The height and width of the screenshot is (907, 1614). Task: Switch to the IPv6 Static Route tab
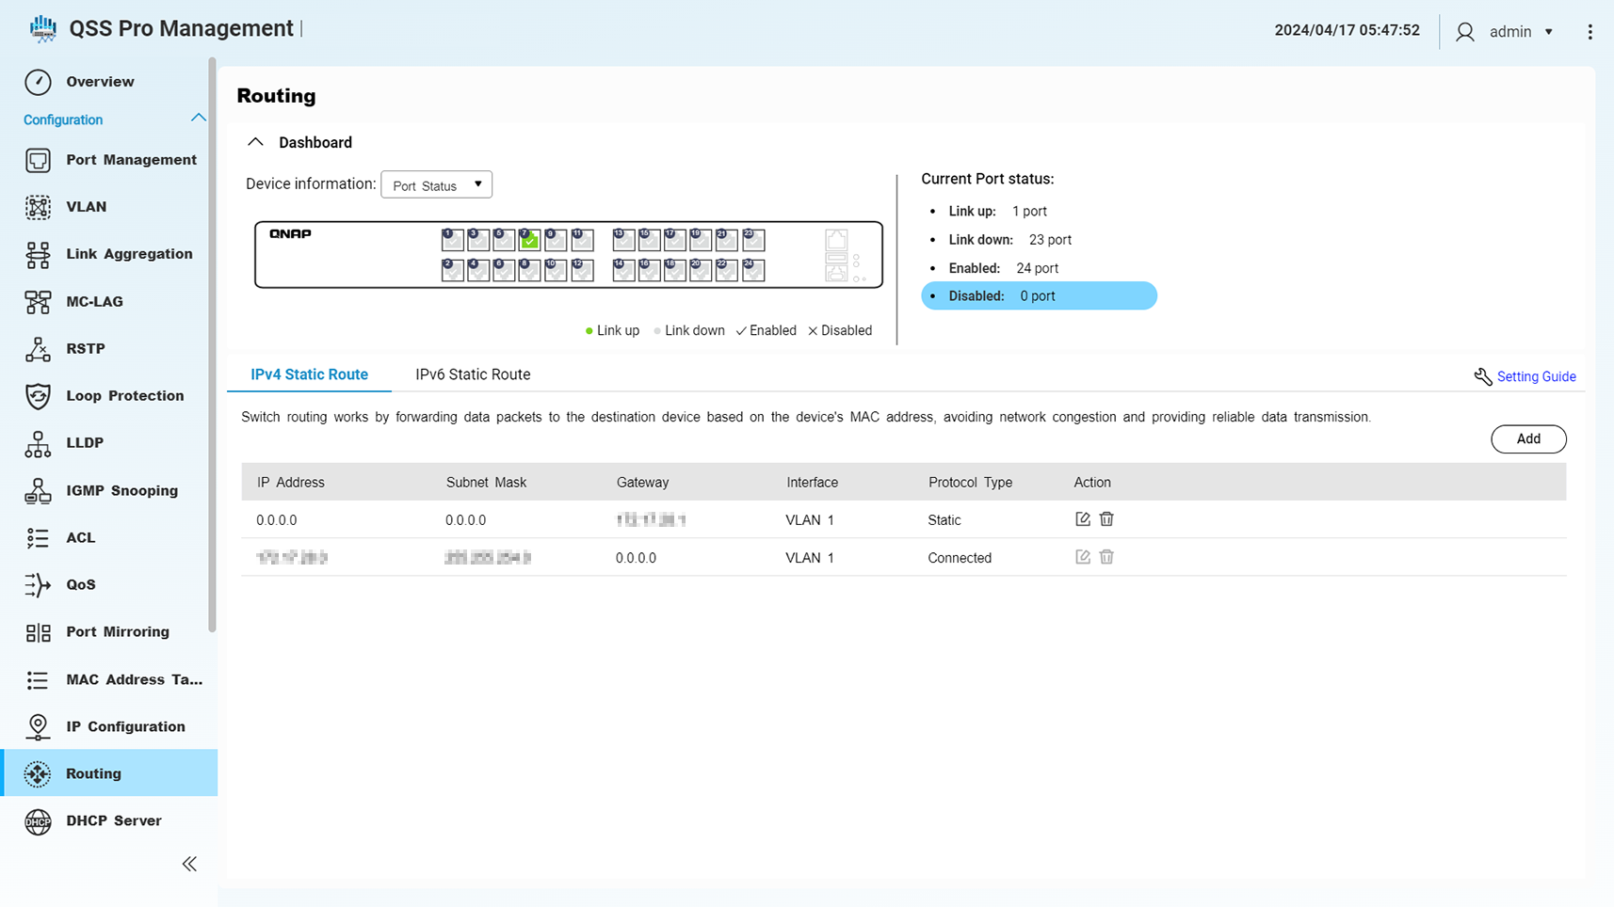(x=473, y=374)
